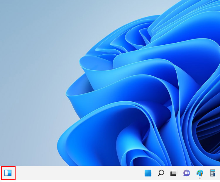This screenshot has width=220, height=182.
Task: Show virtual desktops via overlapping squares icon
Action: click(x=174, y=173)
